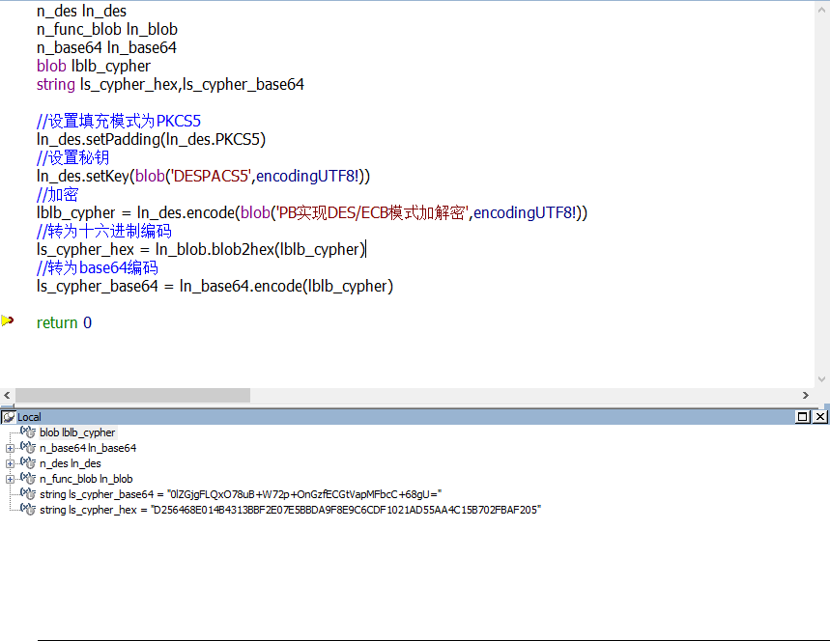Click the vertical scrollbar up arrow

(x=821, y=9)
